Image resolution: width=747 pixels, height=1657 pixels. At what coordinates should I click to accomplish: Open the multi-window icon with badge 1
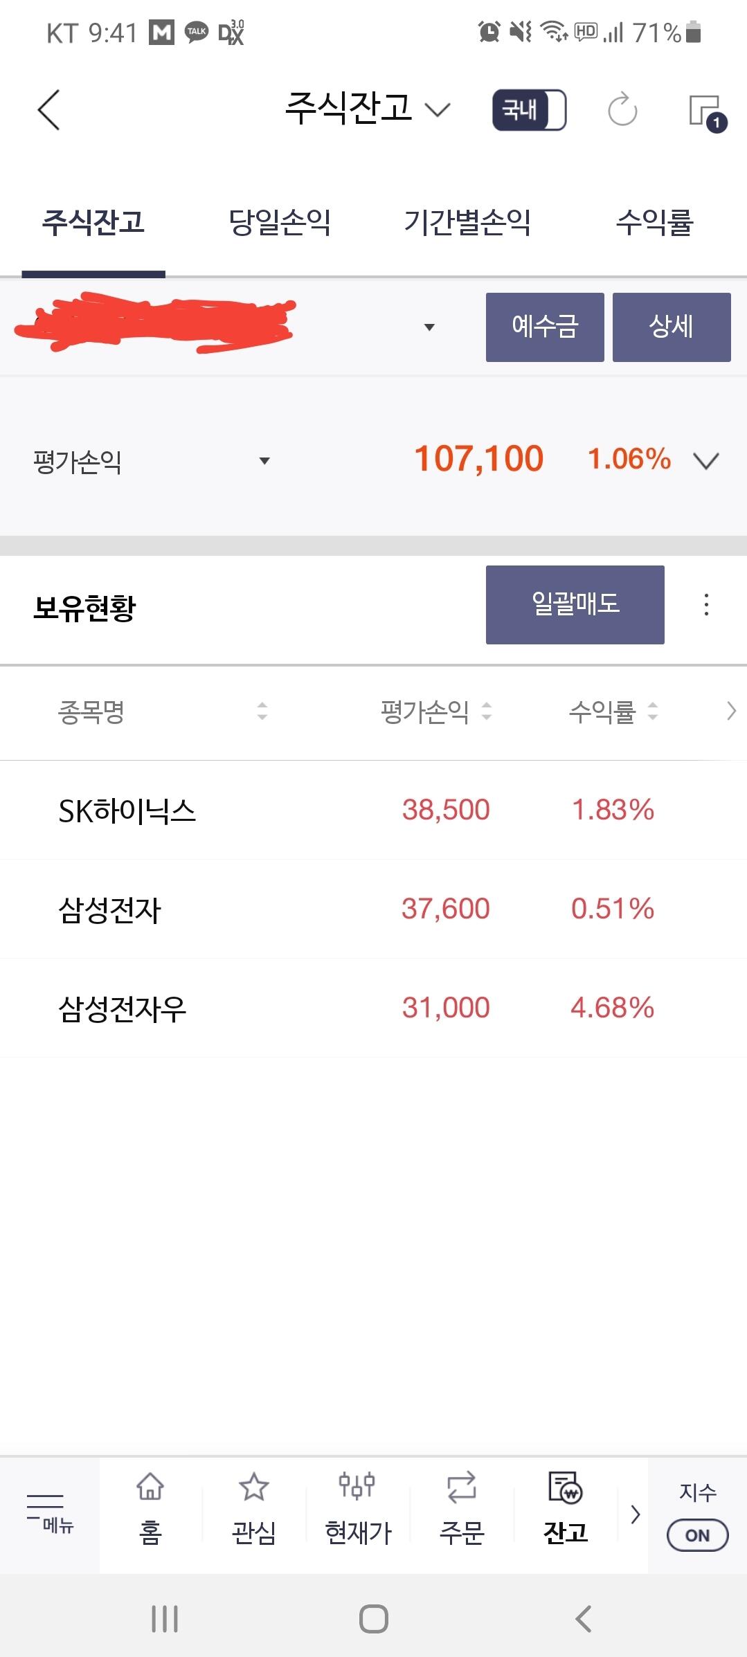click(707, 111)
